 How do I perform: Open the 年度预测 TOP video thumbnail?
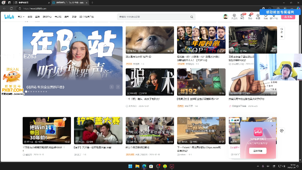coord(201,40)
